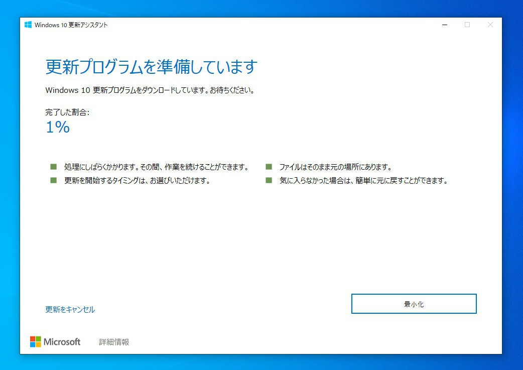The image size is (523, 370).
Task: Click text 処理にしばらくかかります。その間、作業を続けることができます。
Action: coord(157,167)
